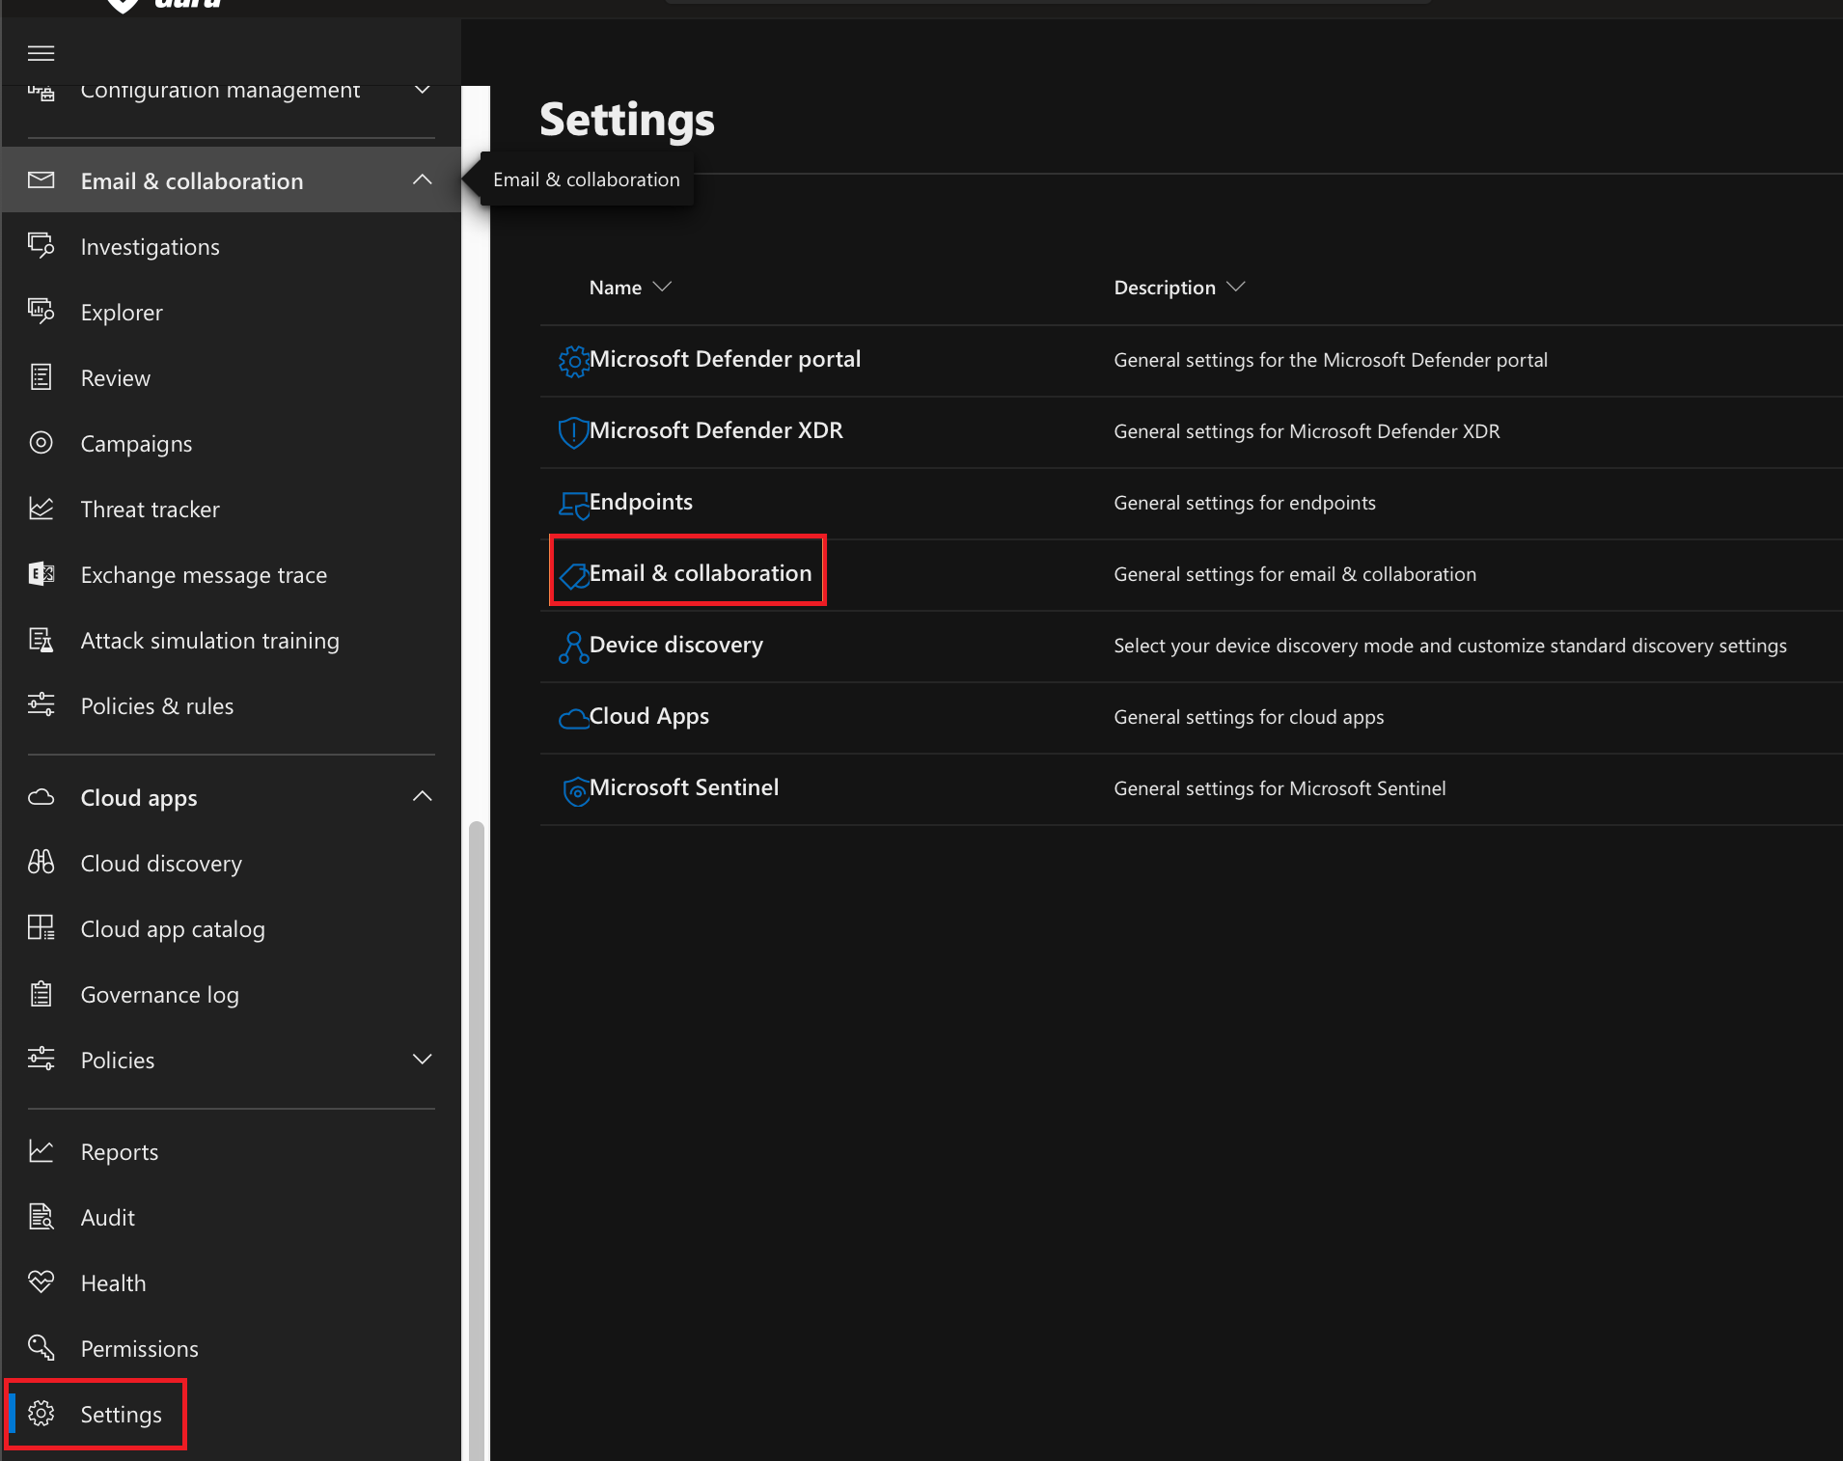Click the Settings gear icon in sidebar
This screenshot has width=1843, height=1461.
tap(41, 1414)
